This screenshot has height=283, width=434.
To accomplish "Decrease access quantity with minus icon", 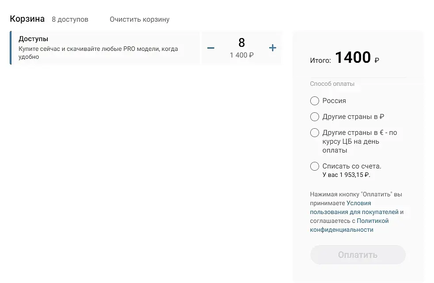I will point(211,48).
